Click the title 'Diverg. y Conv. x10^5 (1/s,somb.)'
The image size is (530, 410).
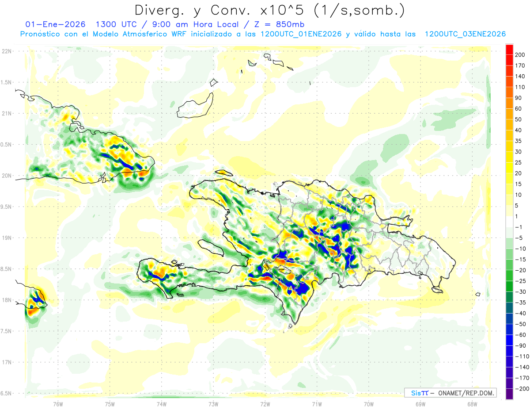pos(269,10)
